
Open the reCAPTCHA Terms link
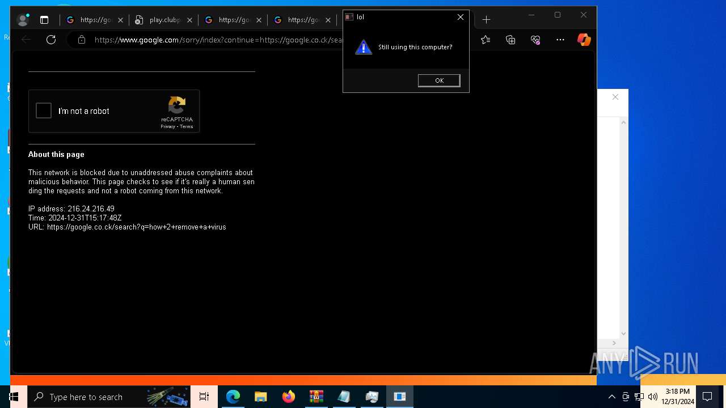187,126
